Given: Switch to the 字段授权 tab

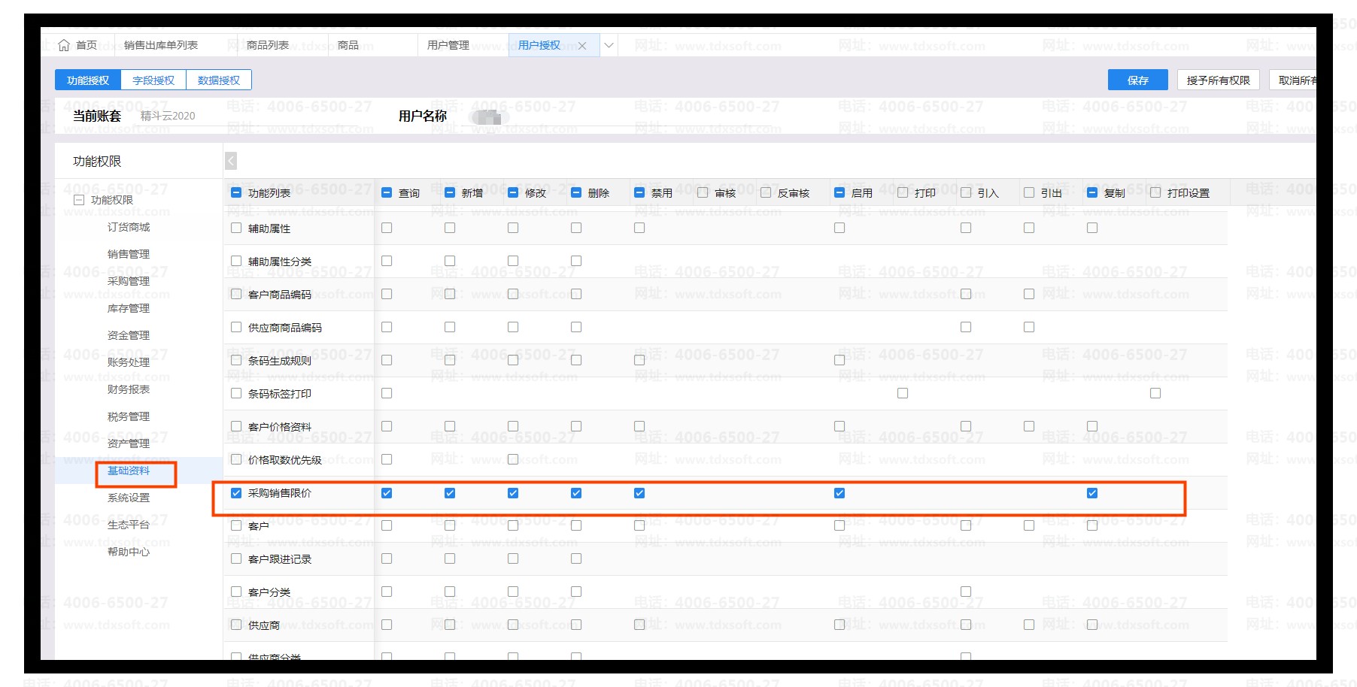Looking at the screenshot, I should [x=153, y=80].
